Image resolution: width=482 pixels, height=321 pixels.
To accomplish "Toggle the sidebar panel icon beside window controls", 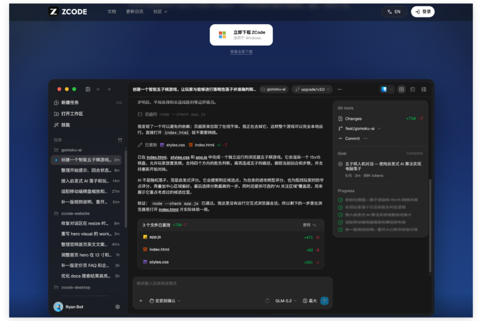I will (x=88, y=89).
